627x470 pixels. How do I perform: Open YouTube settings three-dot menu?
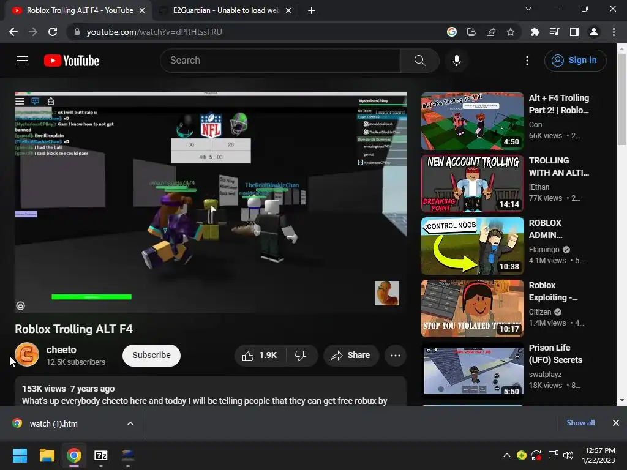pyautogui.click(x=527, y=61)
